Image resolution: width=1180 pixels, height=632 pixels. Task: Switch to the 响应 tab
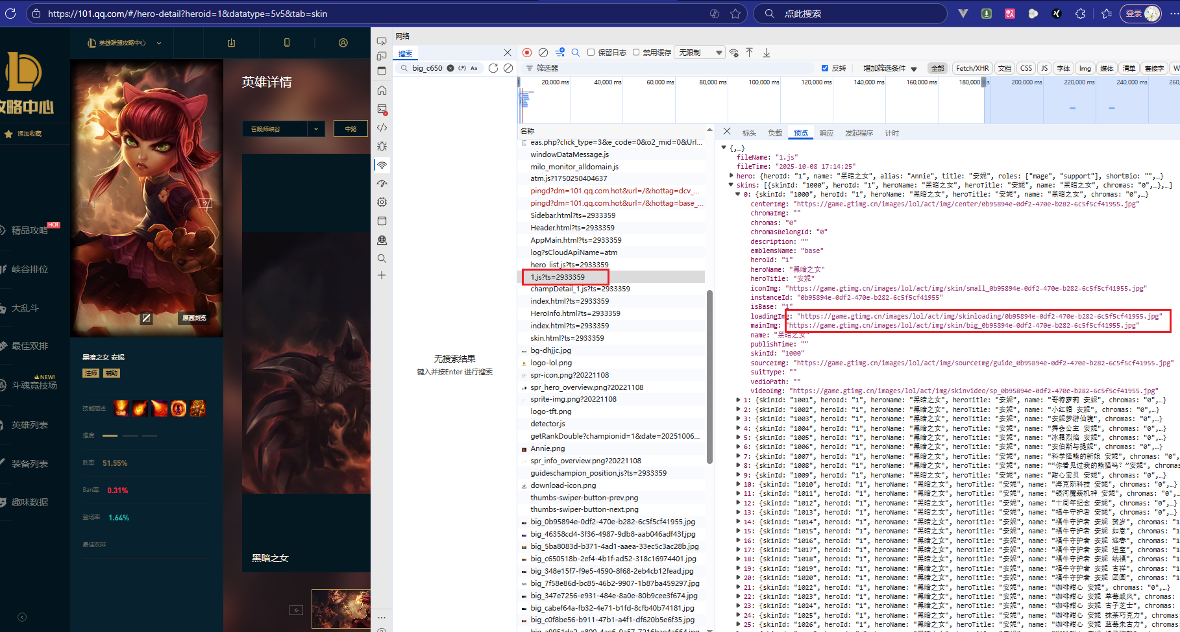tap(826, 133)
